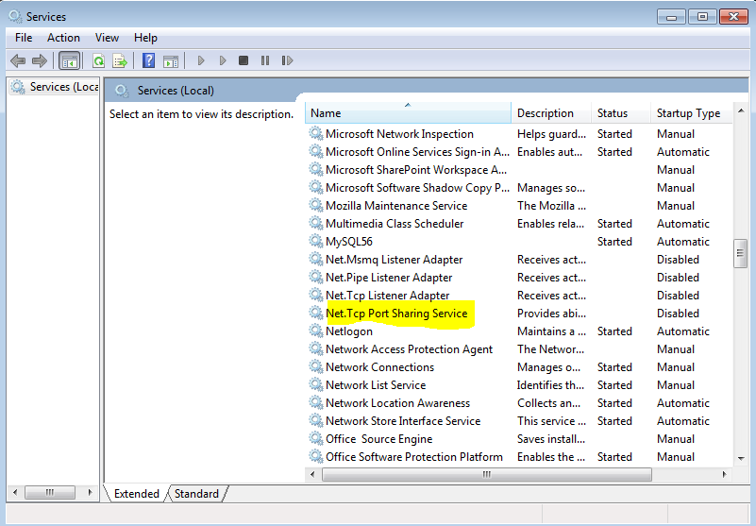Click the services list vertical scrollbar thumb
The image size is (756, 526).
pos(741,253)
